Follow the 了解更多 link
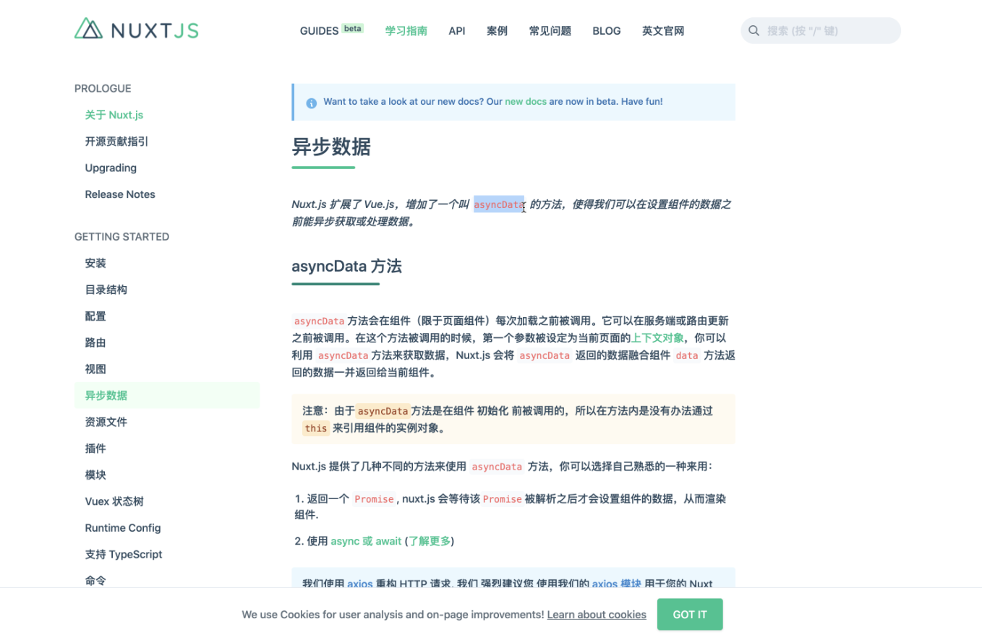Image resolution: width=982 pixels, height=640 pixels. tap(430, 541)
